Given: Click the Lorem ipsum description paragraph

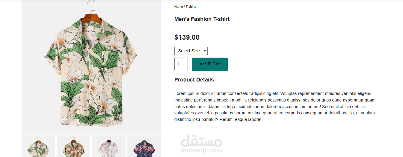Looking at the screenshot, I should pyautogui.click(x=275, y=106).
